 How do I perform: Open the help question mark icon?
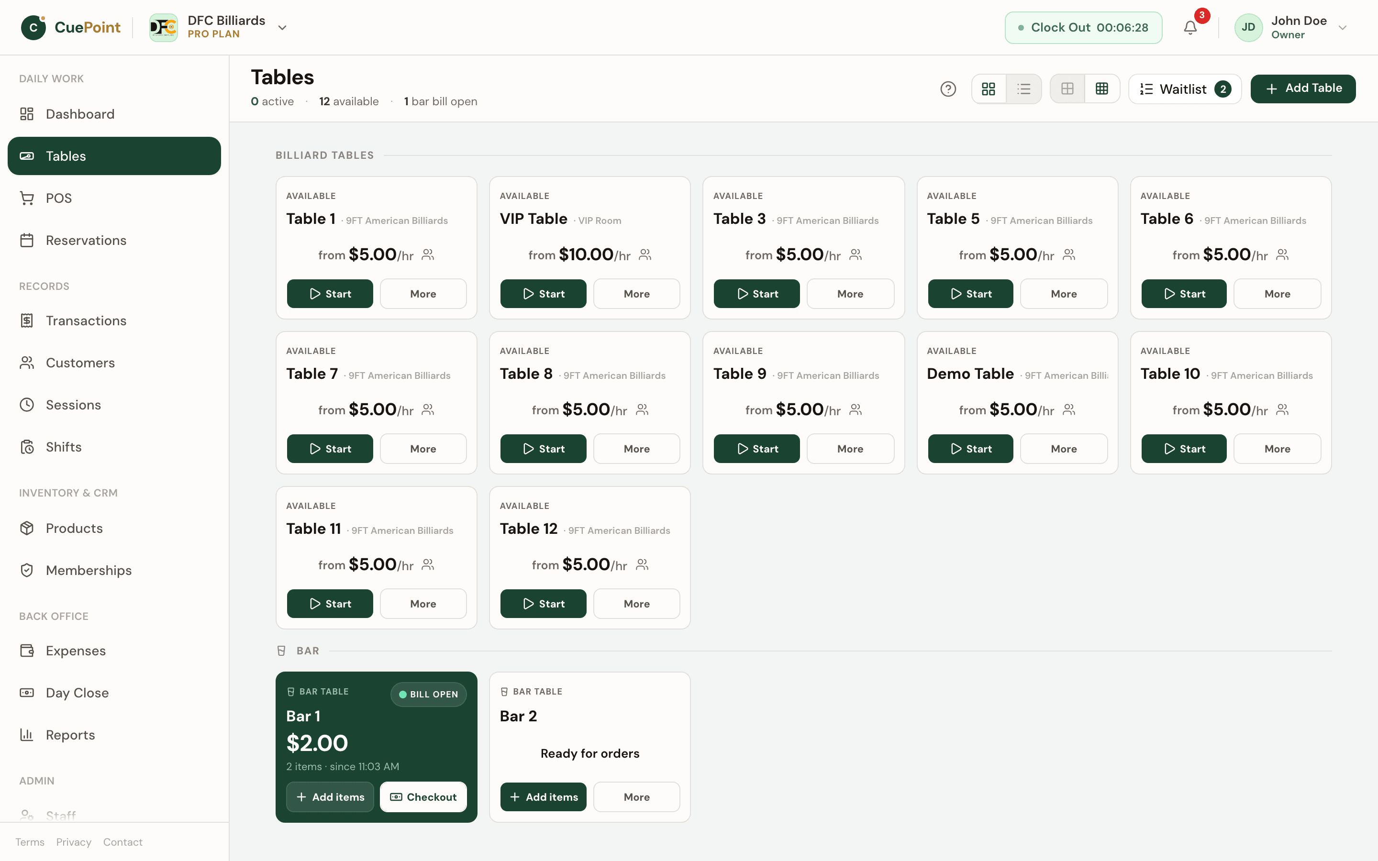click(948, 89)
